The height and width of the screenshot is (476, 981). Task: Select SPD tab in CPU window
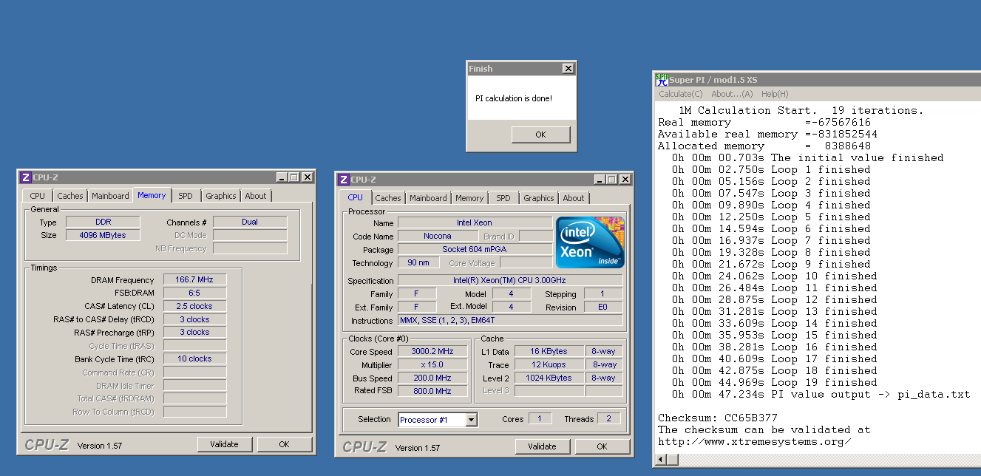503,198
